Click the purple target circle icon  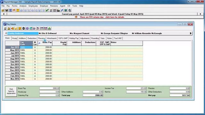(27, 28)
